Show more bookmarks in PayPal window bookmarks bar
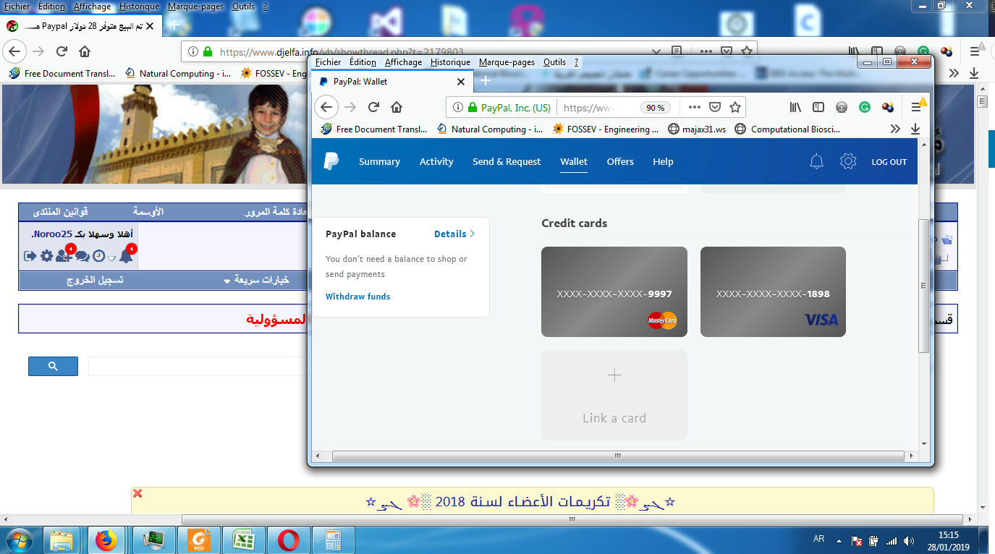Image resolution: width=995 pixels, height=554 pixels. pyautogui.click(x=895, y=129)
